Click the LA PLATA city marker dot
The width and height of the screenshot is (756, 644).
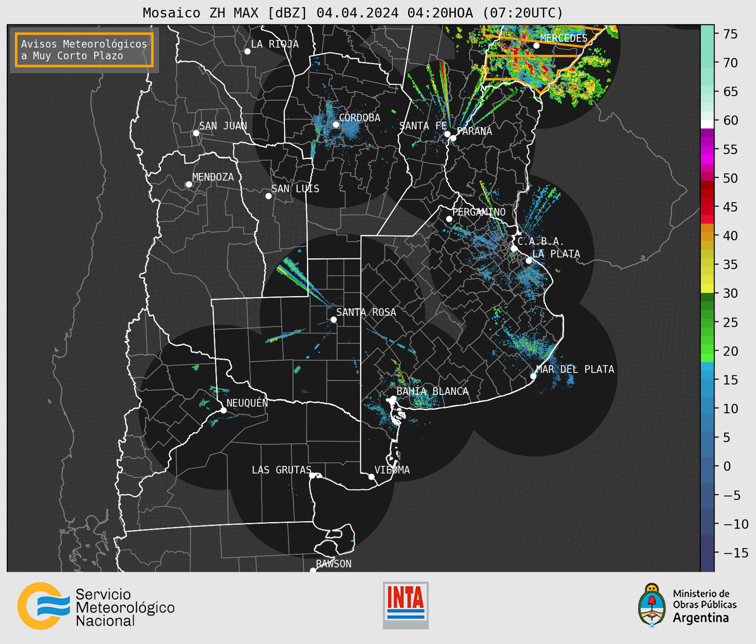click(529, 261)
